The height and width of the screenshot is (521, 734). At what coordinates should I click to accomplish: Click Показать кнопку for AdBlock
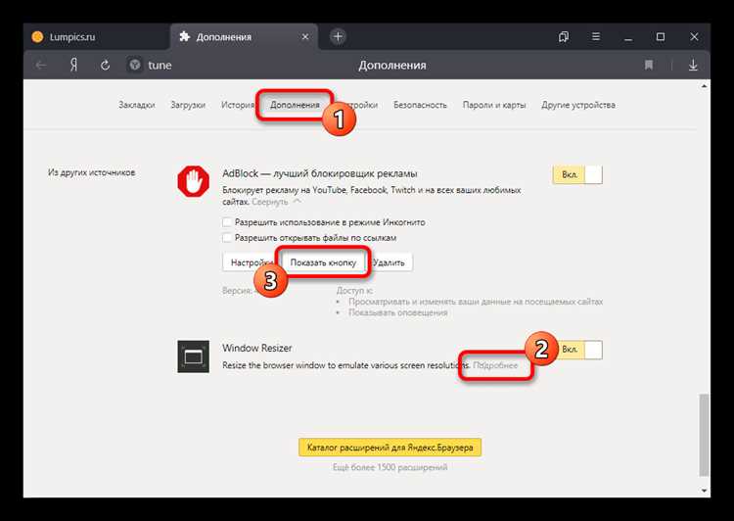pos(323,262)
